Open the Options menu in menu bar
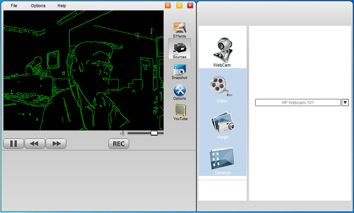354x213 pixels. click(38, 6)
